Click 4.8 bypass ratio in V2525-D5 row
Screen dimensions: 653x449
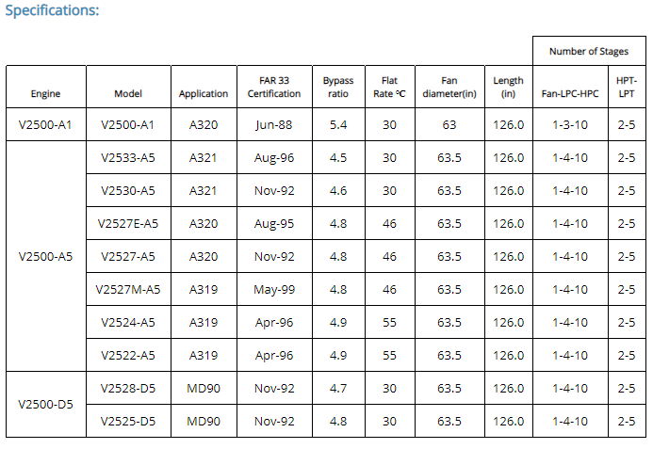338,421
